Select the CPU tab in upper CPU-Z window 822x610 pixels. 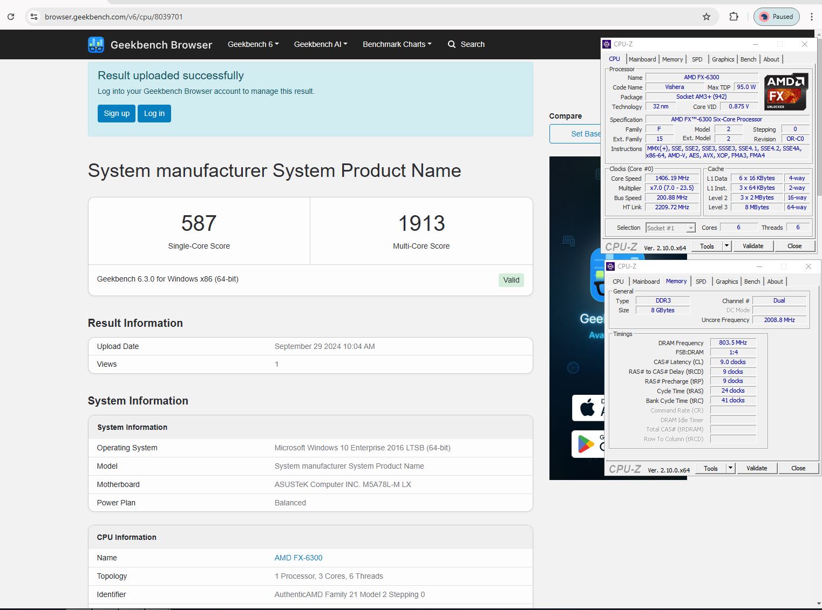[615, 59]
